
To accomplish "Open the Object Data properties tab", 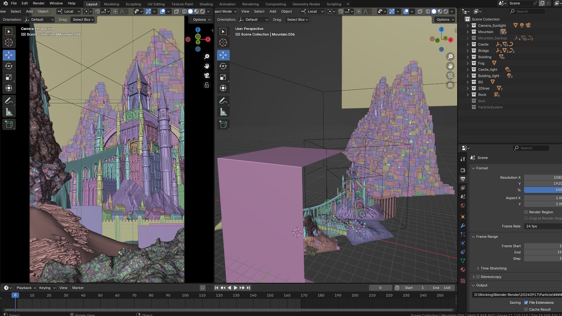I will pyautogui.click(x=463, y=261).
